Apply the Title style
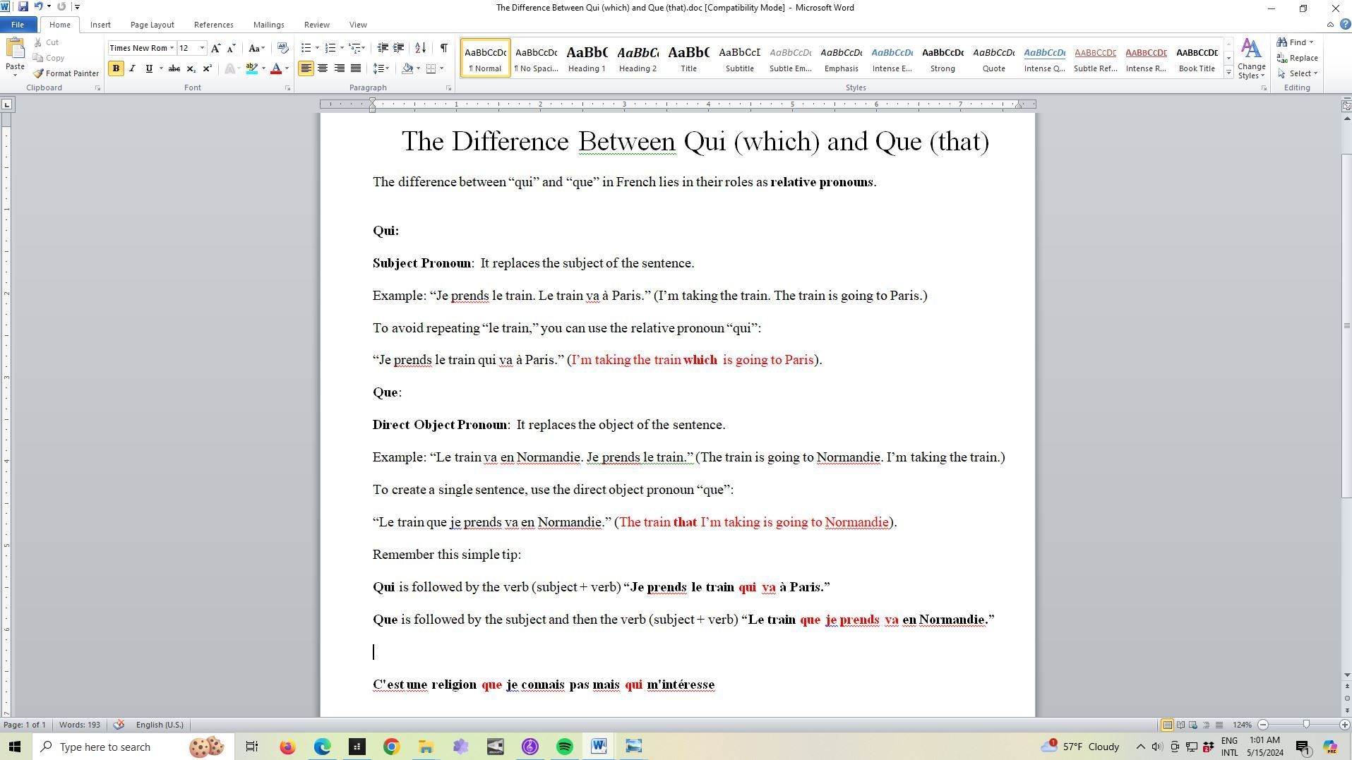 tap(688, 58)
